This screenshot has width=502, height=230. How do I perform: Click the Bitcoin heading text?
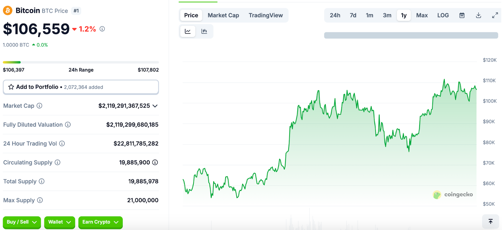pyautogui.click(x=28, y=11)
